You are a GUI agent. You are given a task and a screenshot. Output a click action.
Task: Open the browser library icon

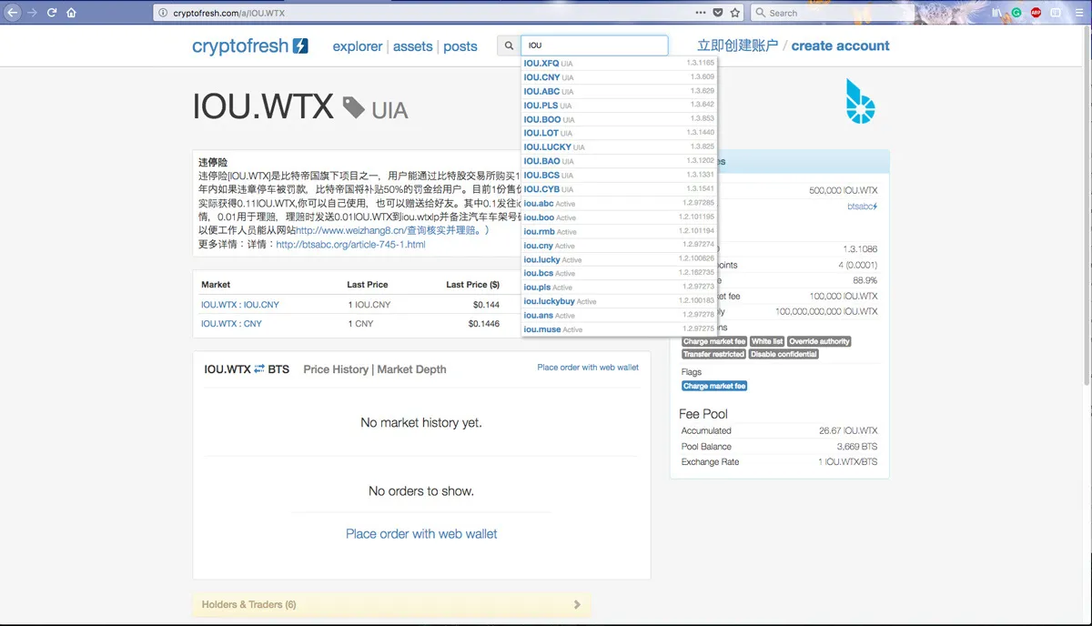tap(998, 13)
